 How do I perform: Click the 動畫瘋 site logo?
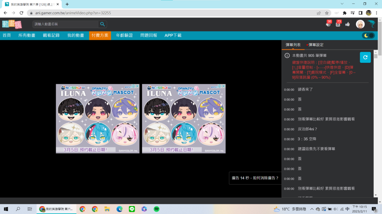click(12, 24)
